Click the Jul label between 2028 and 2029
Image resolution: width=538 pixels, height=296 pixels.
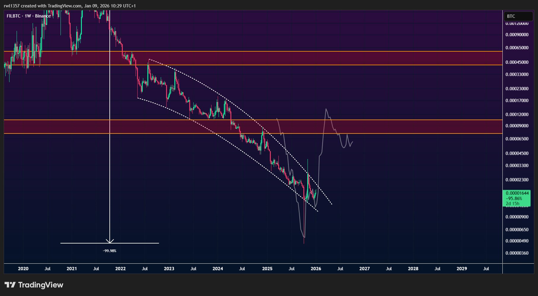[437, 269]
